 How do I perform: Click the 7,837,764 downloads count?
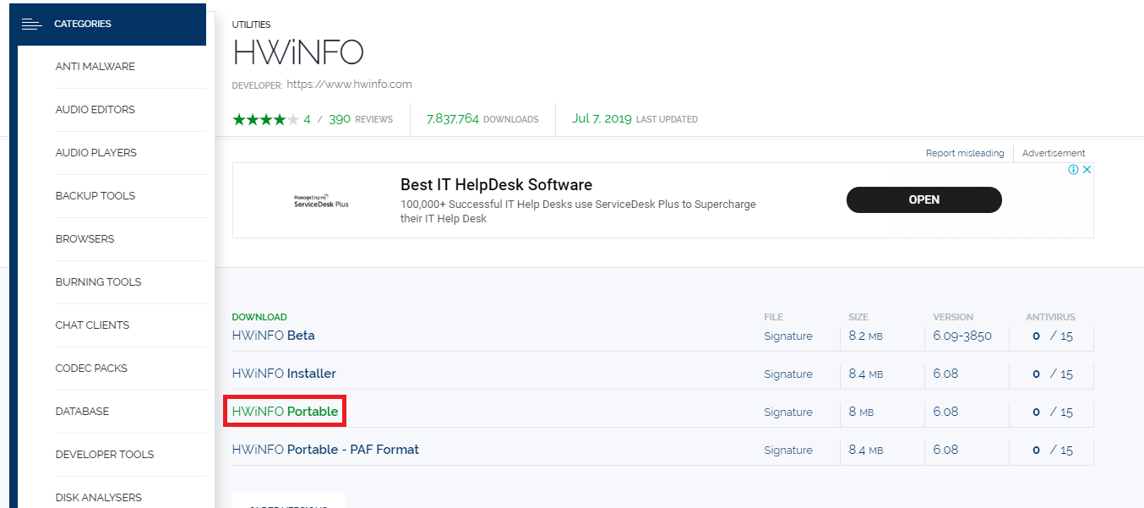coord(453,119)
